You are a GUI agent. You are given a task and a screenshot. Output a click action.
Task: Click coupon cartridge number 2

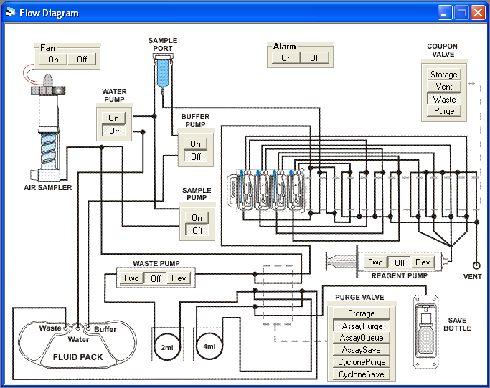(x=263, y=190)
